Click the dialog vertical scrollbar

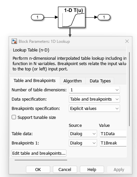coord(129,89)
